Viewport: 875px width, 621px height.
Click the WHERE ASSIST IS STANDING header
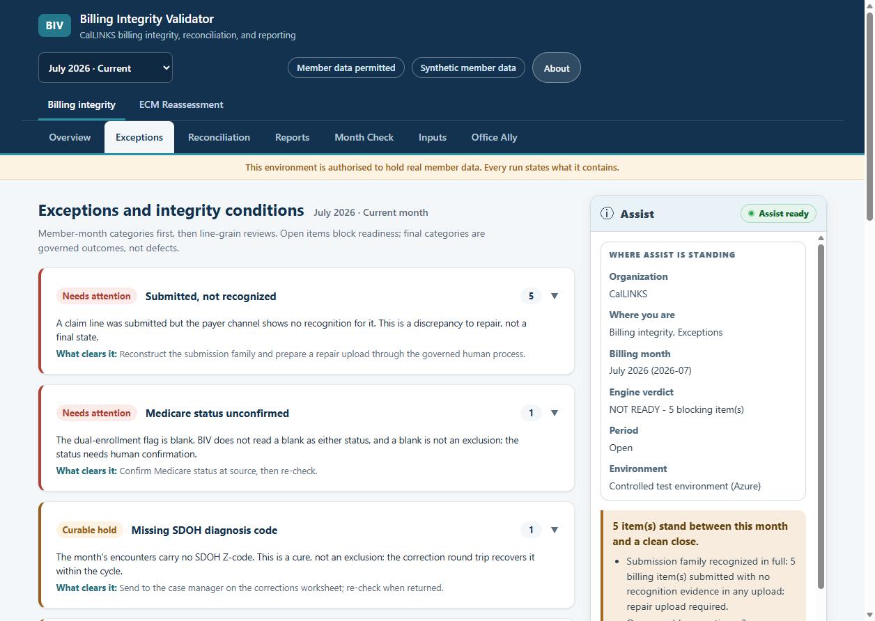[x=672, y=255]
